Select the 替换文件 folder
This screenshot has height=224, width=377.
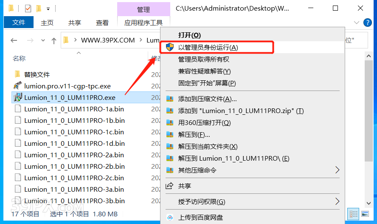[x=37, y=74]
